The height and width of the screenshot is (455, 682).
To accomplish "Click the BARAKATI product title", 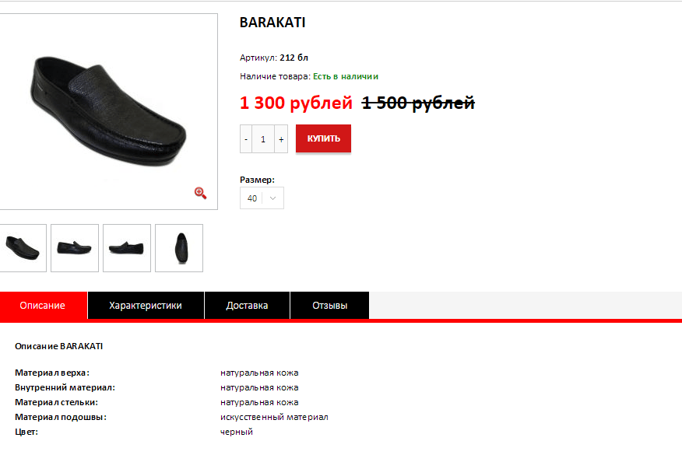I will pyautogui.click(x=272, y=23).
